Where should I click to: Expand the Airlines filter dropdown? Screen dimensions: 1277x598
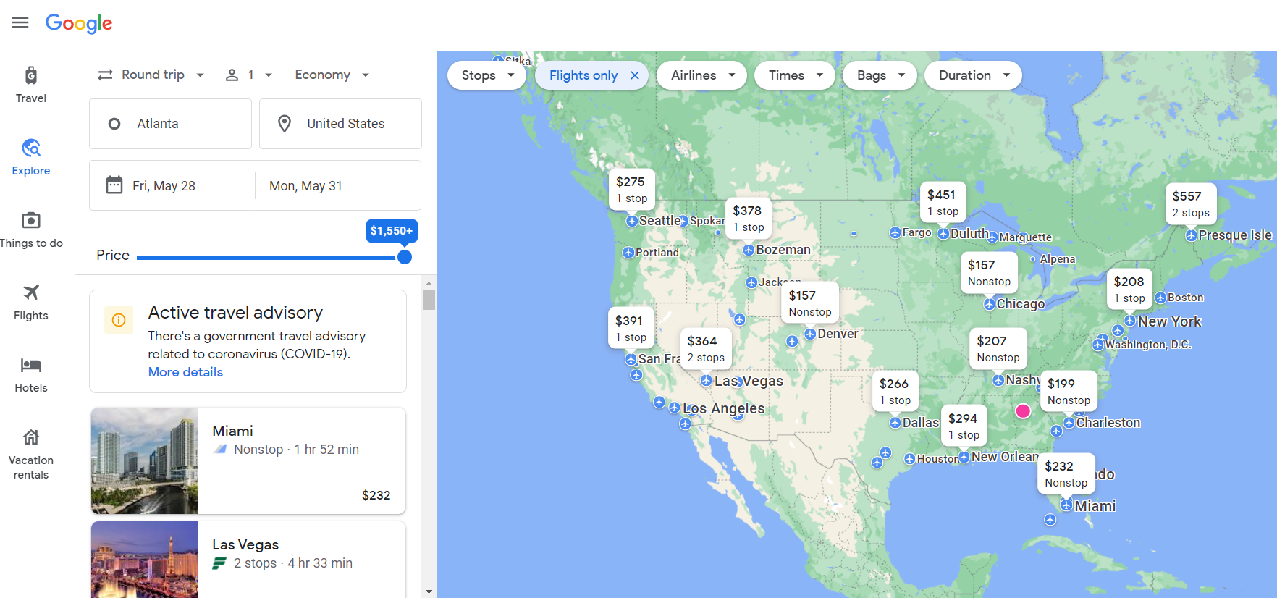coord(701,75)
